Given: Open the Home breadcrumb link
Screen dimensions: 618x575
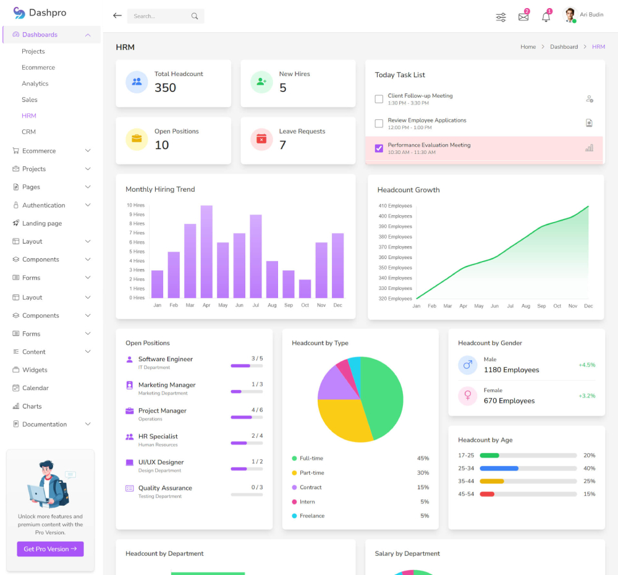Looking at the screenshot, I should point(528,46).
